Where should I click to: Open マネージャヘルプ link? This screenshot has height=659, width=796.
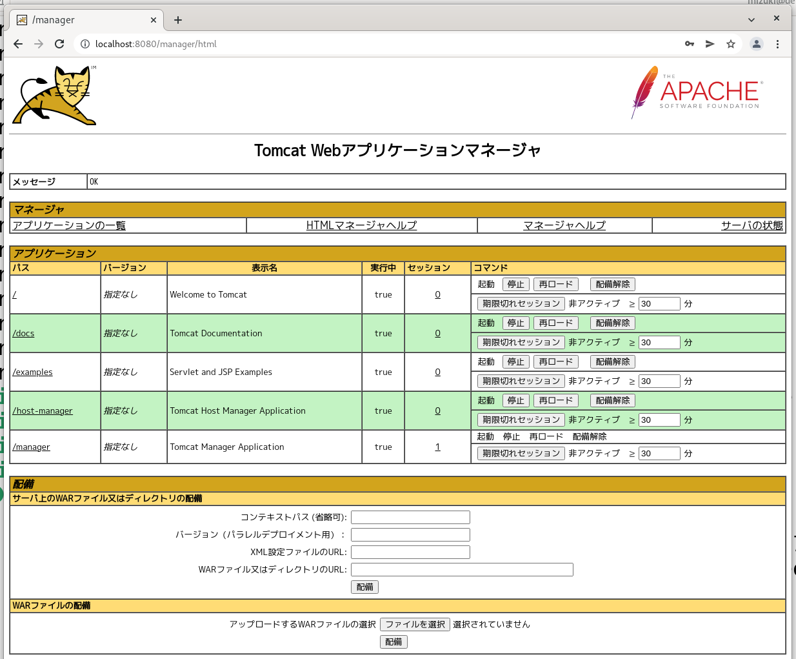(x=564, y=225)
